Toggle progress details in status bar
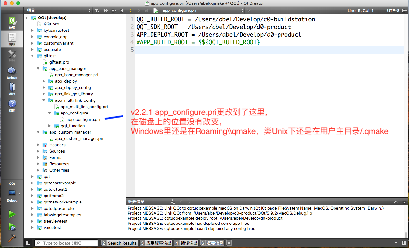Screen dimensions: 409x248 click(x=395, y=243)
